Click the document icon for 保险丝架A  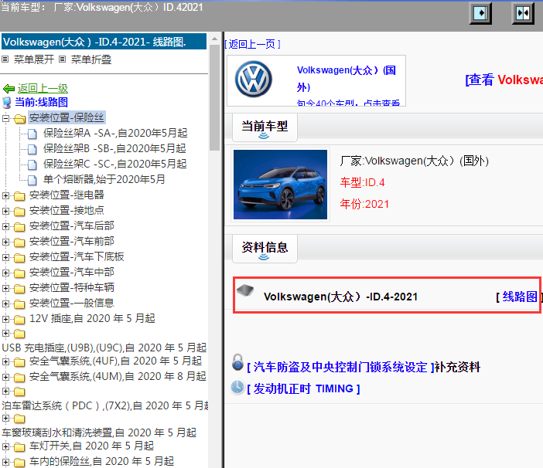[x=32, y=134]
